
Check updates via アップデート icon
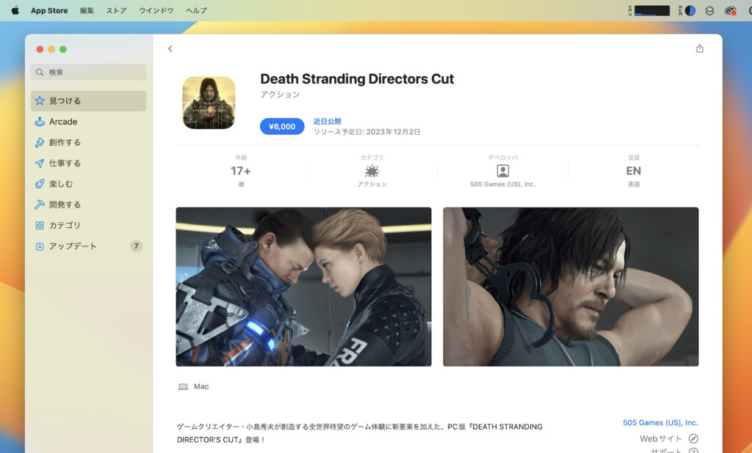click(40, 246)
